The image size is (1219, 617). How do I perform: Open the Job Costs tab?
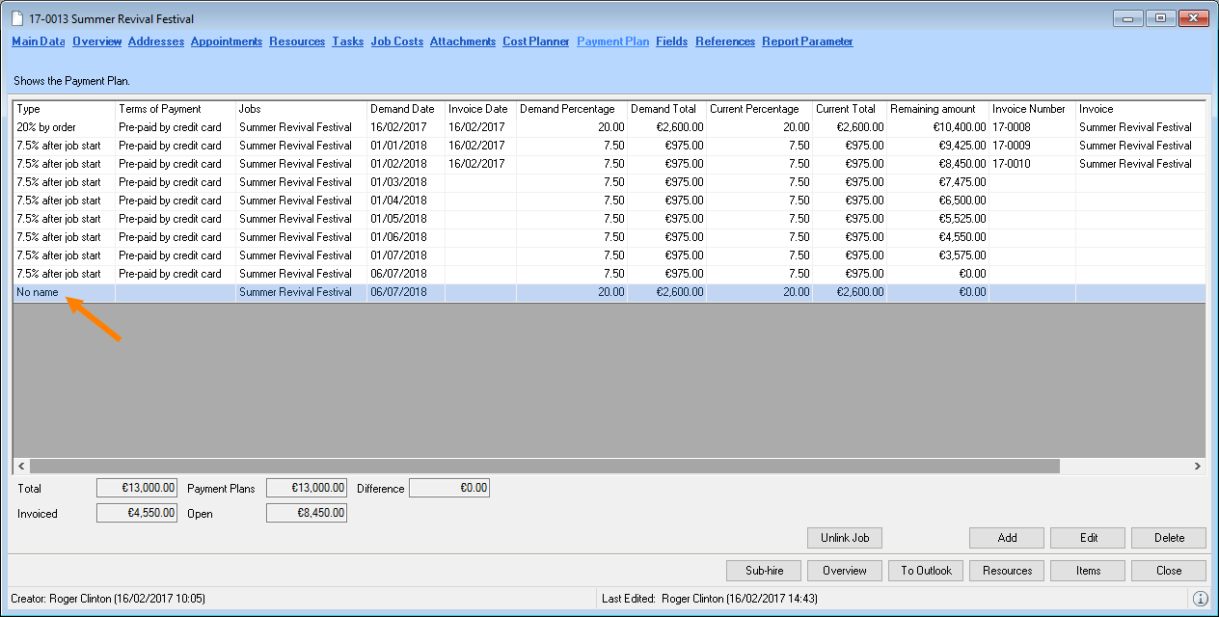tap(396, 41)
